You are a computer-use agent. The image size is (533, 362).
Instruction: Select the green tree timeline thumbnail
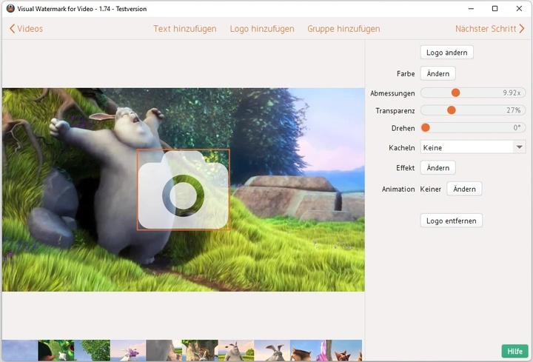92,350
